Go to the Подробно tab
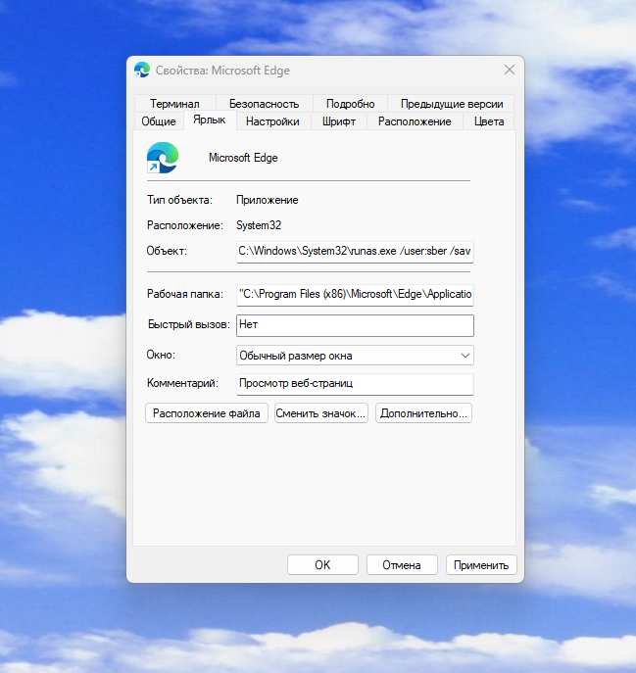Viewport: 636px width, 673px height. point(350,104)
